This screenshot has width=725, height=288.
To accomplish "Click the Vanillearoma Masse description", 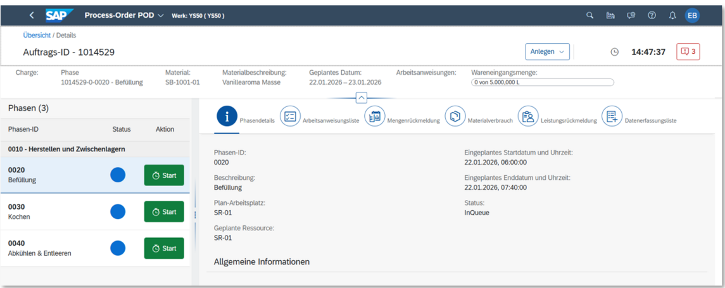I will 251,82.
